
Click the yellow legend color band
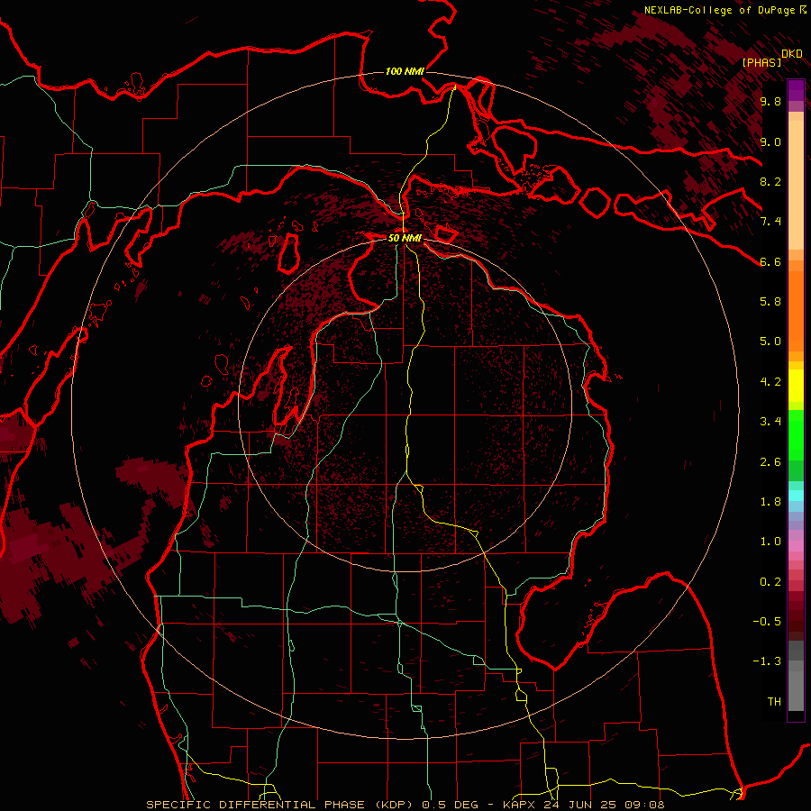pos(796,386)
